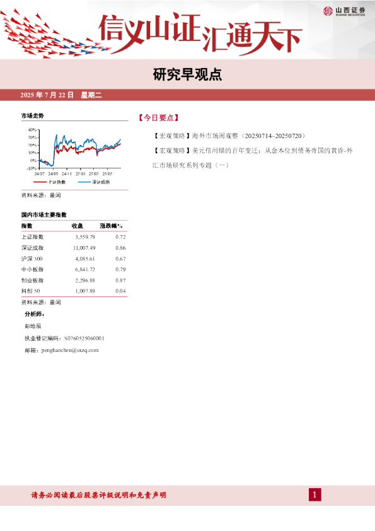The height and width of the screenshot is (531, 375).
Task: Select the 沪深300 table row
Action: 74,259
